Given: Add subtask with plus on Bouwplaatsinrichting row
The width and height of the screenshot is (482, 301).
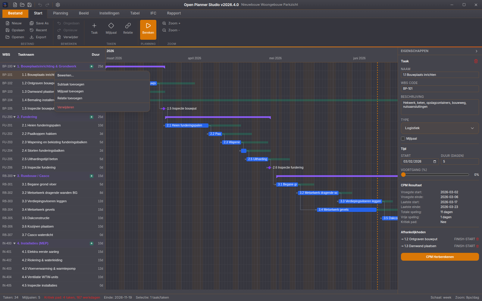Looking at the screenshot, I should point(92,66).
